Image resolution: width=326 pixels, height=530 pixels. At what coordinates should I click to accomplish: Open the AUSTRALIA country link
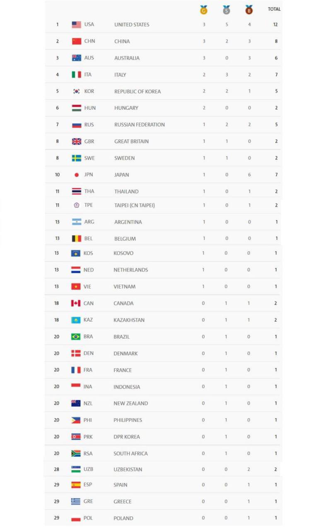[x=127, y=58]
